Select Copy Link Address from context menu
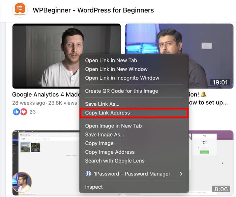The height and width of the screenshot is (197, 236). point(107,113)
